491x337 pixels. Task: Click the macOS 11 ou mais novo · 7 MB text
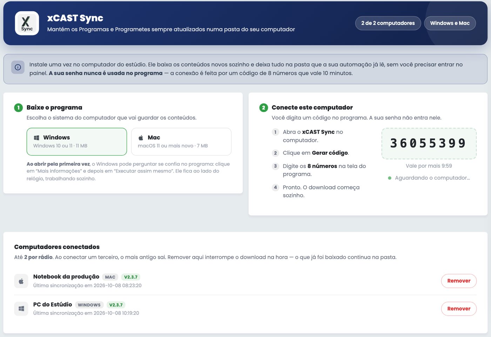coord(173,146)
